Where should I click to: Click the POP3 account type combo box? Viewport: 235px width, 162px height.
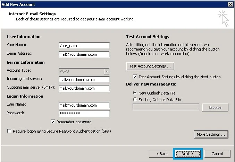[x=84, y=71]
